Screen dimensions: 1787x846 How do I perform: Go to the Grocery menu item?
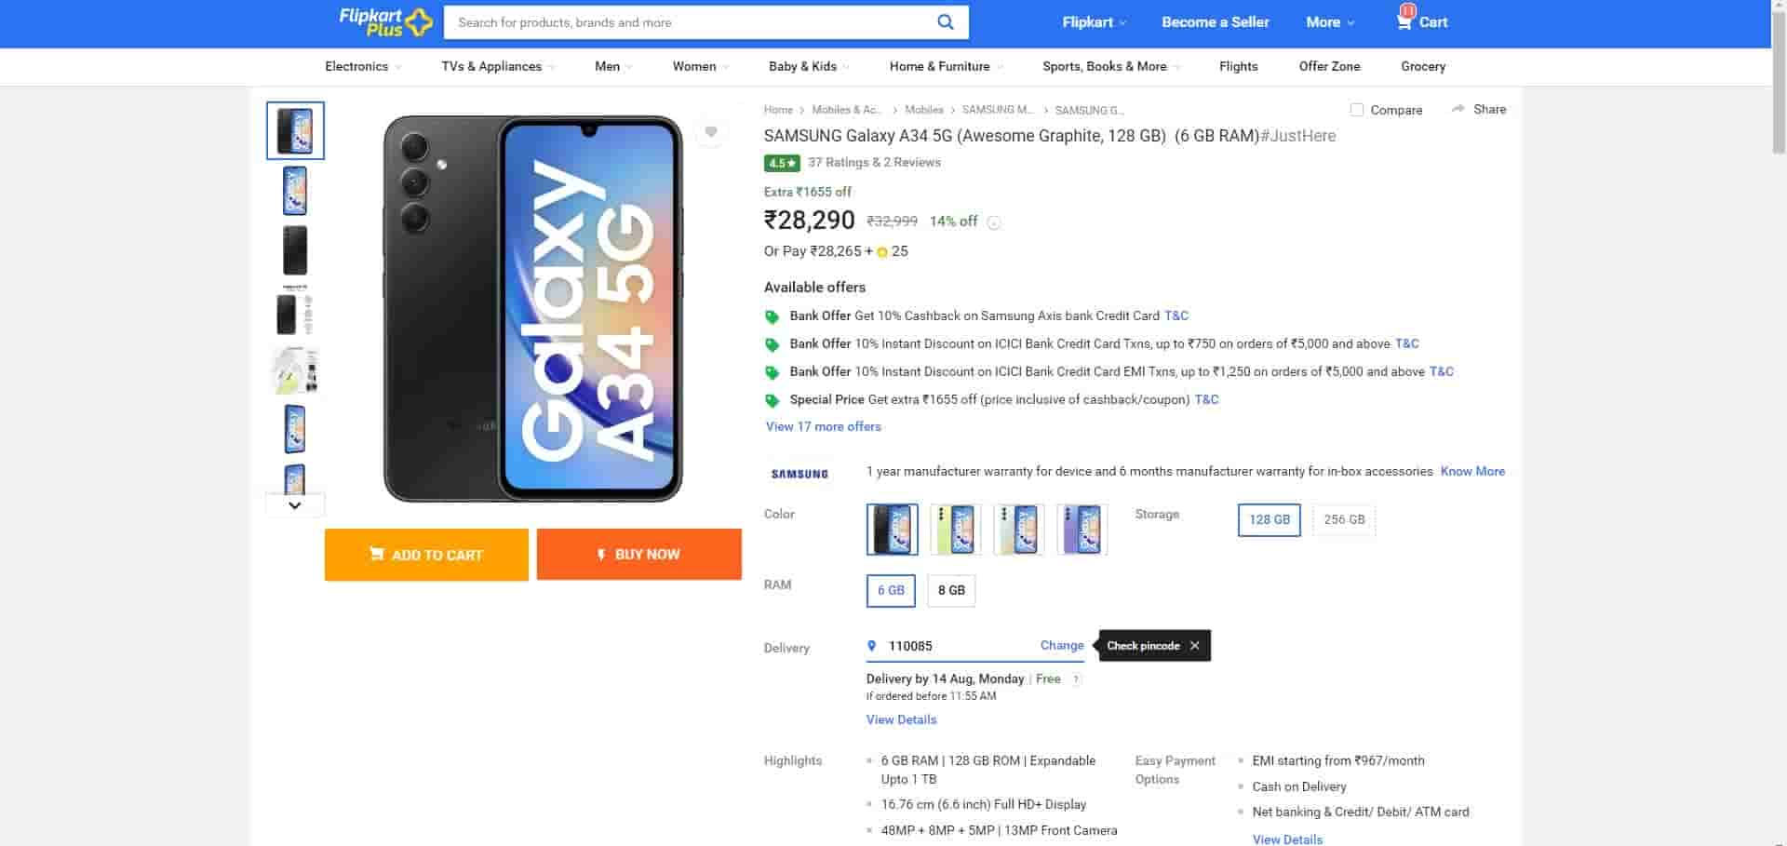(1423, 66)
